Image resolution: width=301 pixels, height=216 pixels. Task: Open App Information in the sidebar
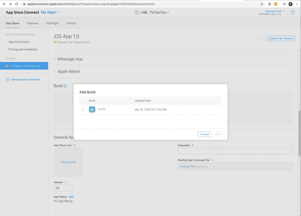tap(19, 42)
